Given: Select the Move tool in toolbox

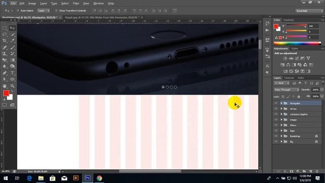Looking at the screenshot, I should coord(12,28).
